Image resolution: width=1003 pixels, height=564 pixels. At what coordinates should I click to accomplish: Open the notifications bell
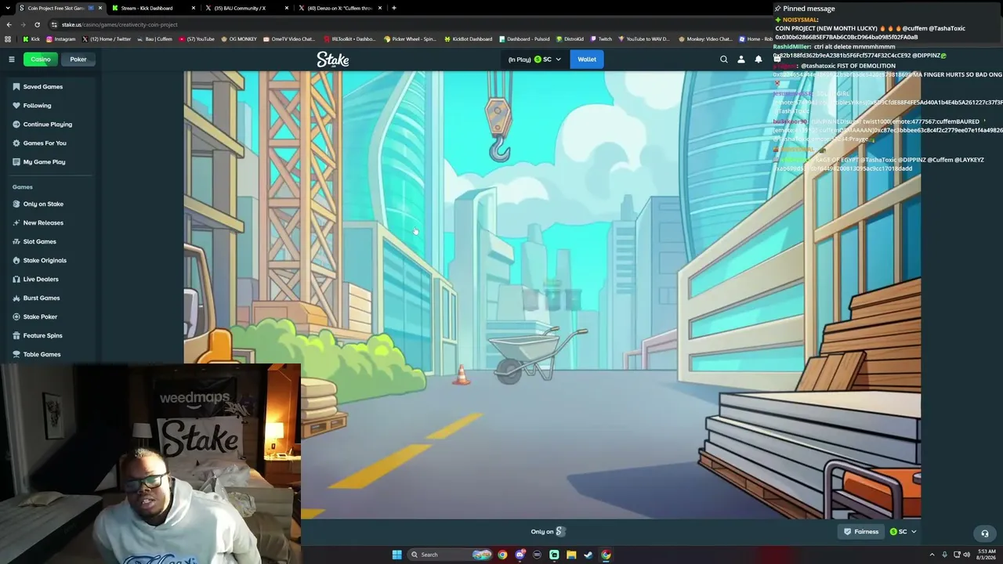click(x=759, y=60)
